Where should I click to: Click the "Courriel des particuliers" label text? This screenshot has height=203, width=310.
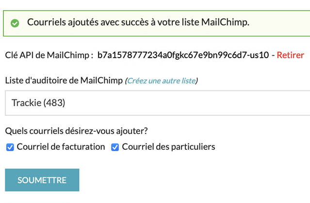tap(168, 147)
